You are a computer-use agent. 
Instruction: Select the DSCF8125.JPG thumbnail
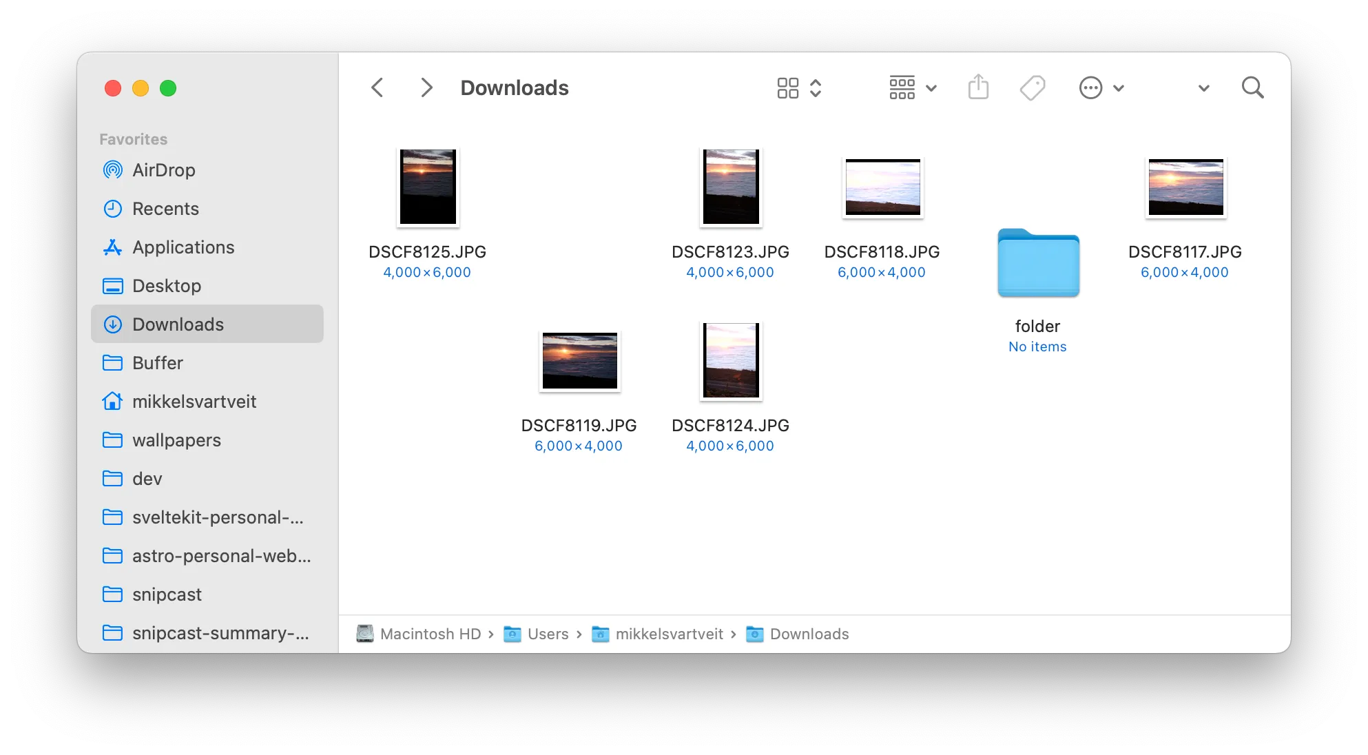click(x=428, y=187)
